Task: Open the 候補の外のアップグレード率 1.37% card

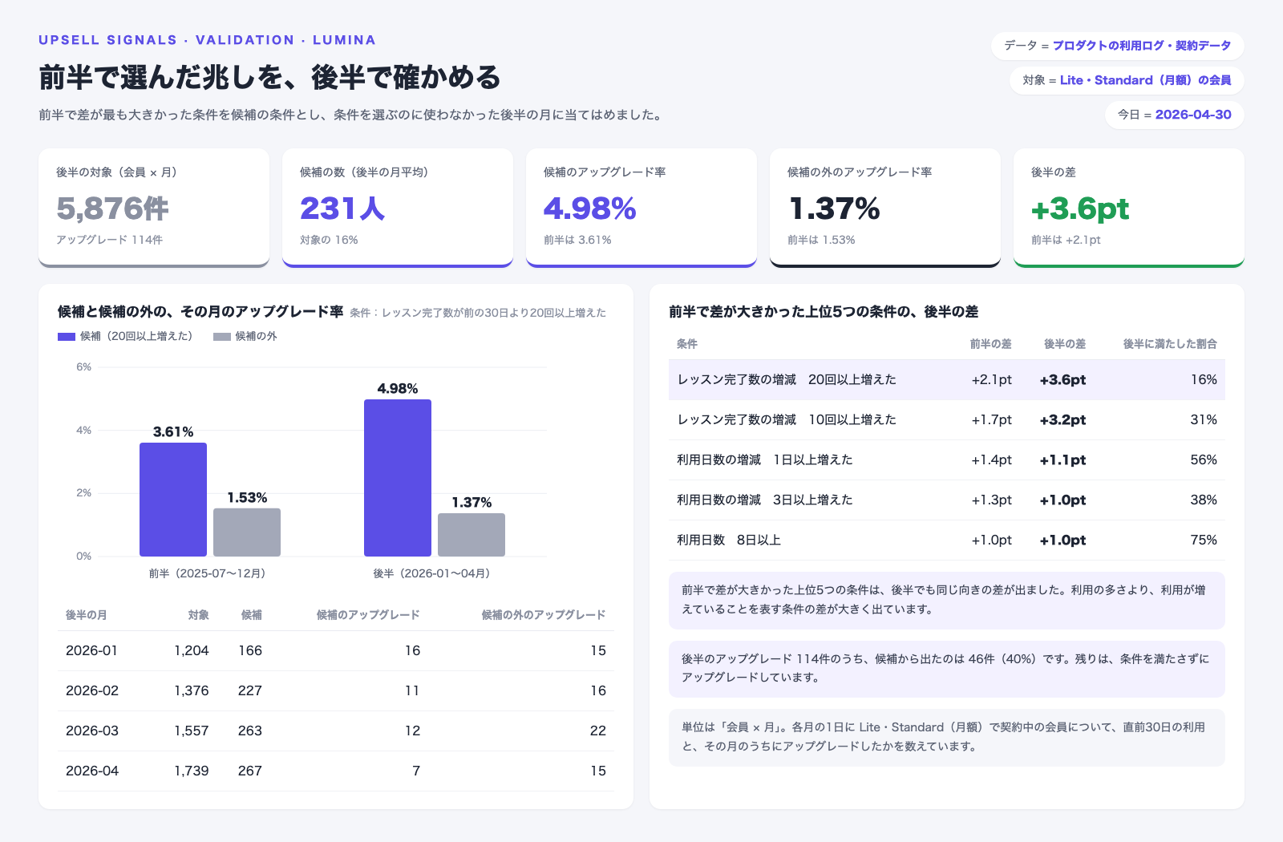Action: [885, 208]
